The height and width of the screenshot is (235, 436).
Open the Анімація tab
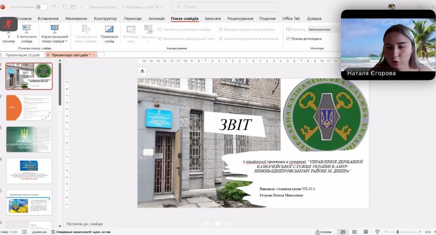[x=156, y=19]
